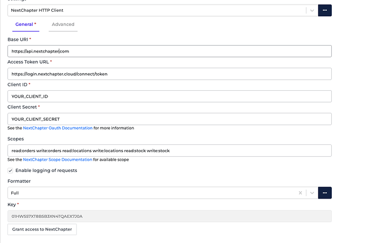The width and height of the screenshot is (390, 243).
Task: Click the Base URI input field
Action: click(170, 51)
